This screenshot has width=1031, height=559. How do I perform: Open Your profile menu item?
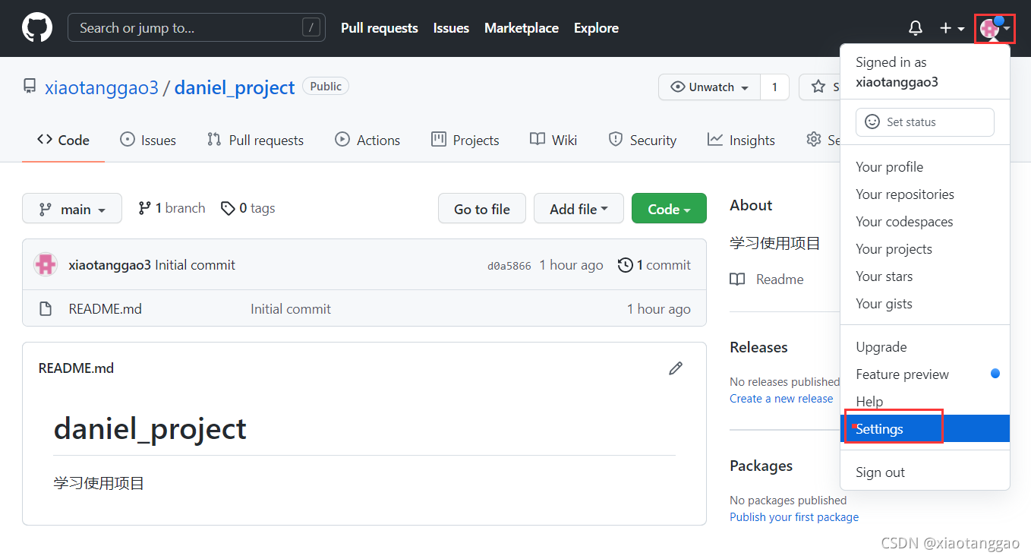(x=925, y=167)
